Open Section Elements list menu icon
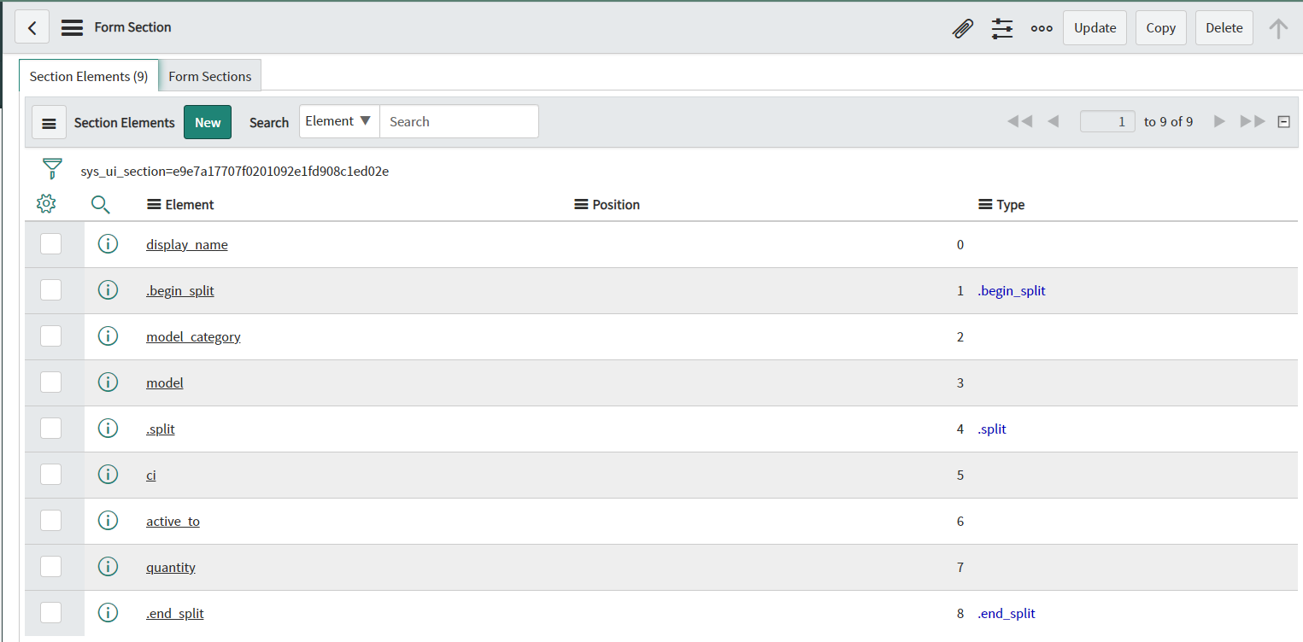 (49, 123)
